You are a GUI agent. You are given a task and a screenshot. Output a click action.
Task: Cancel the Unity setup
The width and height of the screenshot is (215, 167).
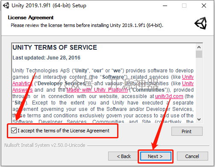(192, 156)
